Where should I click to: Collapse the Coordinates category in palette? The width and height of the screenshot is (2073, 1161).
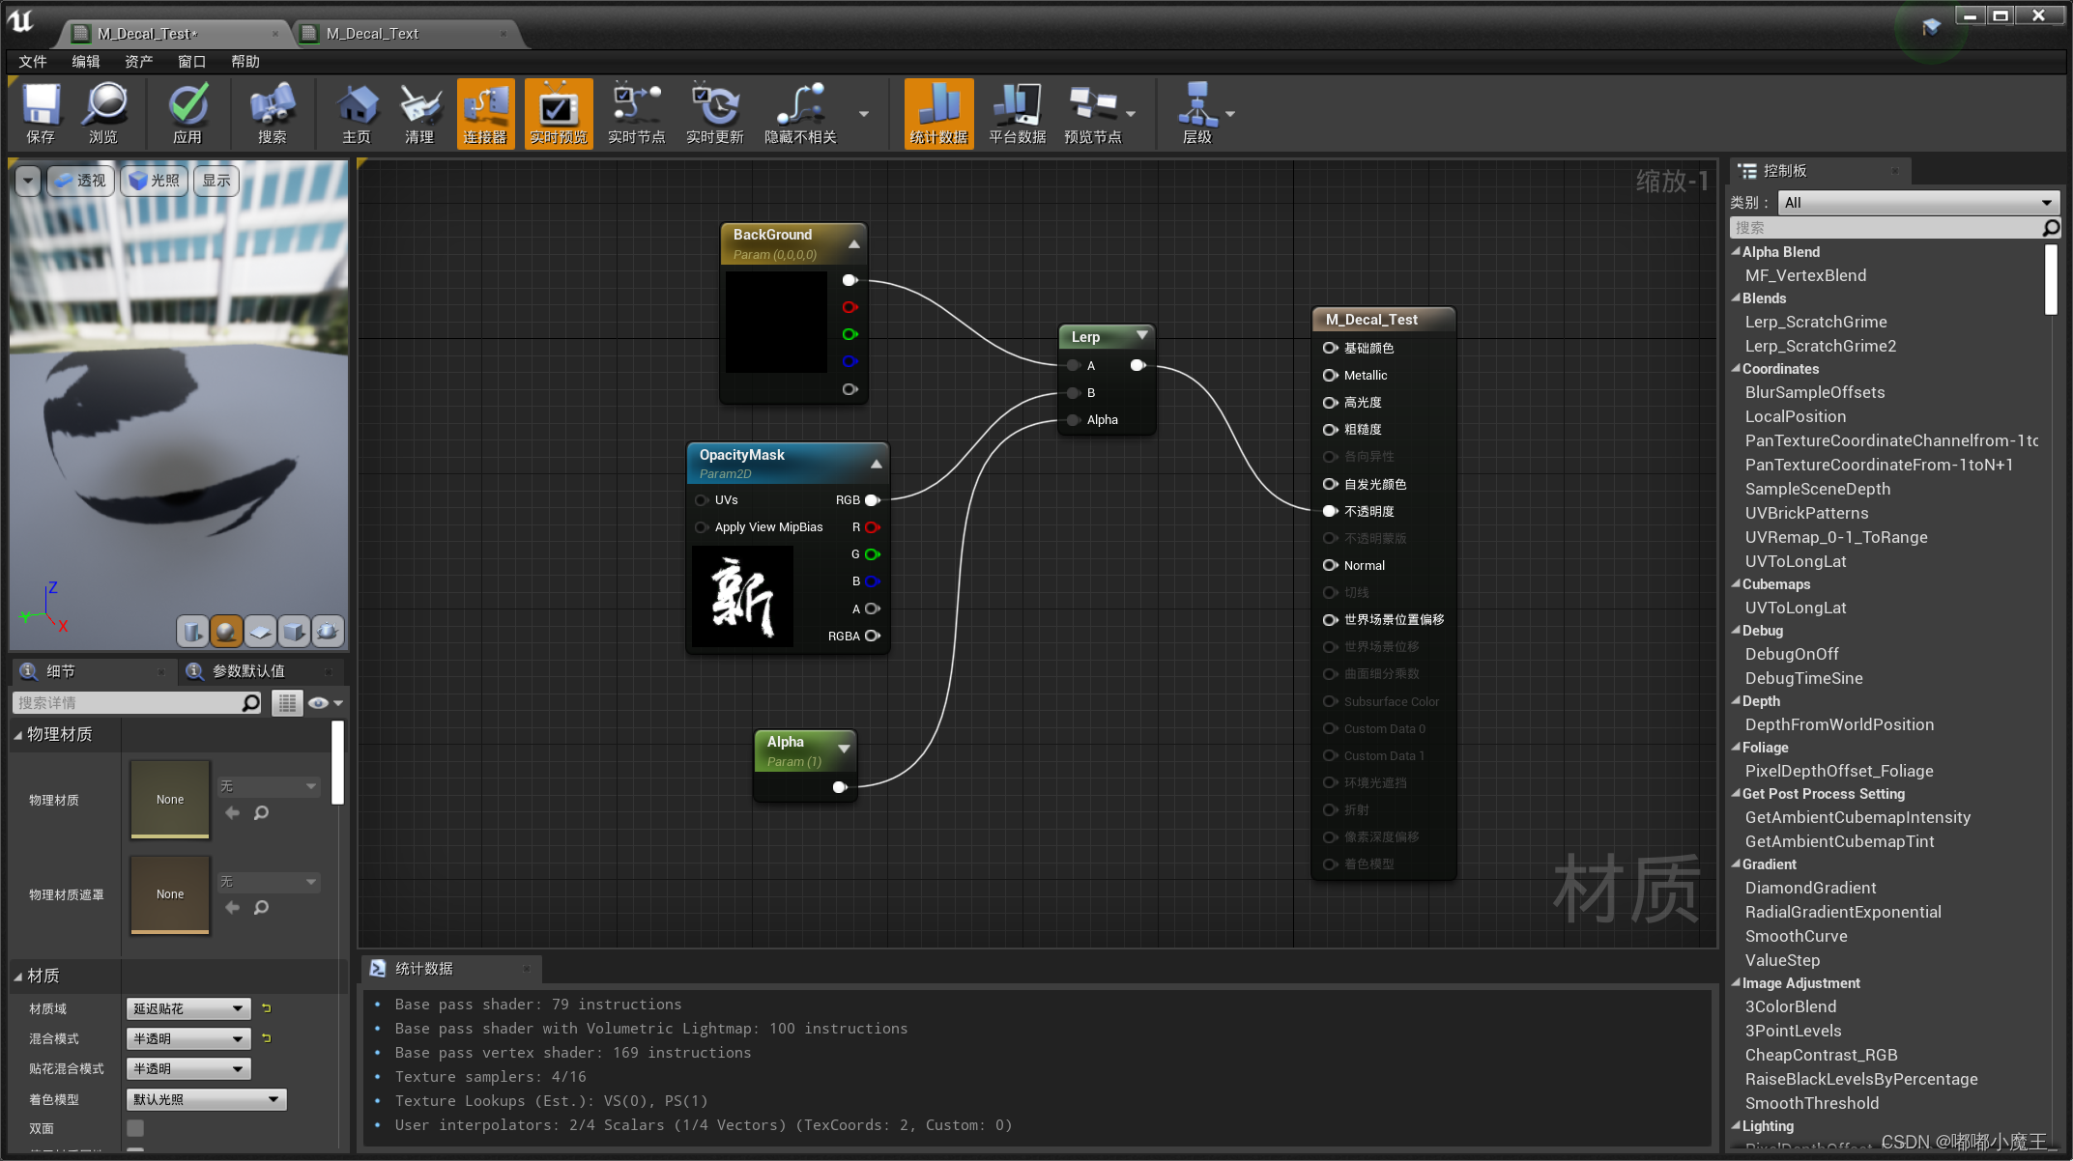(1736, 369)
